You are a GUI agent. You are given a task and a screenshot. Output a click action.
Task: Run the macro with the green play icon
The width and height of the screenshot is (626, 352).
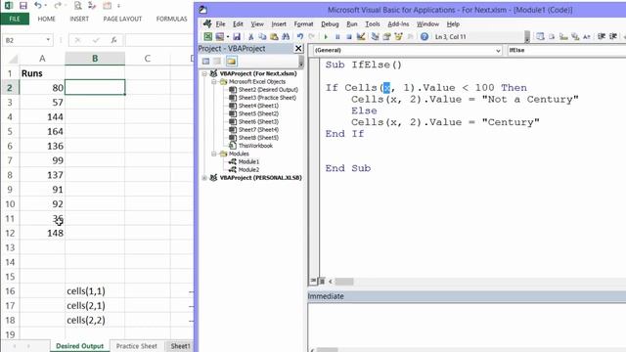[326, 37]
